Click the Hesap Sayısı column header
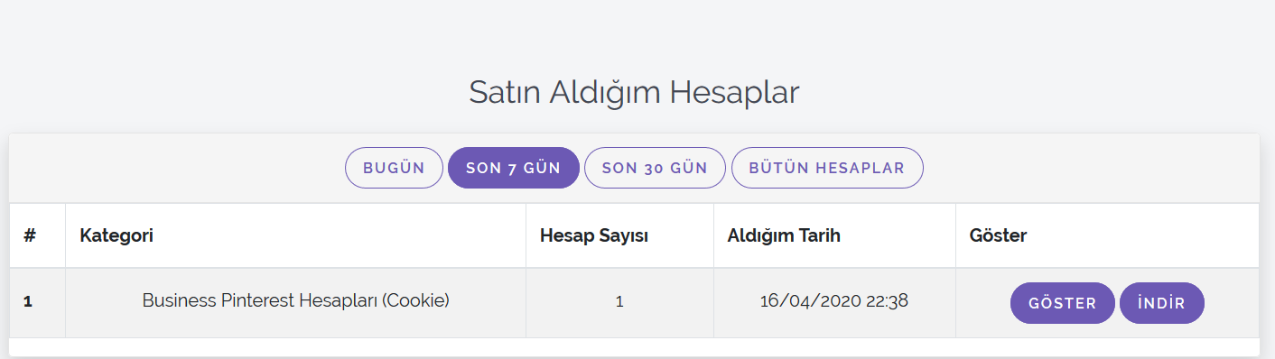Viewport: 1275px width, 359px height. [x=593, y=235]
